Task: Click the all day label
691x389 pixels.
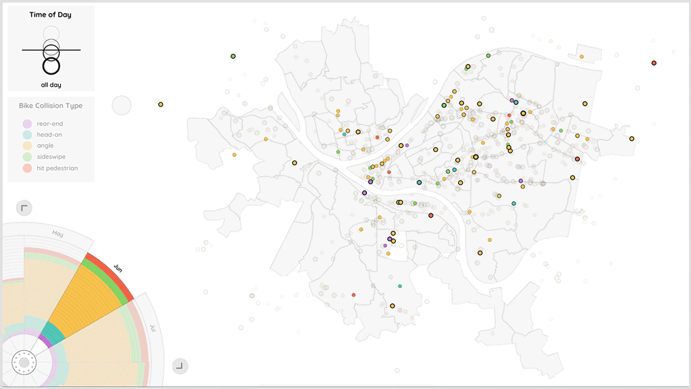Action: 51,85
